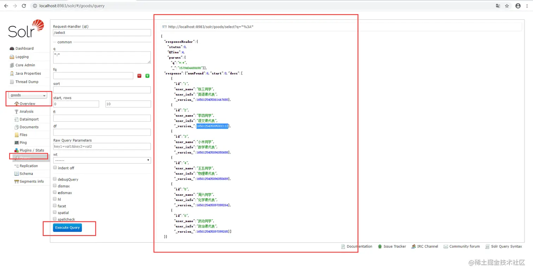533x274 pixels.
Task: Open the Logging menu item
Action: [x=22, y=57]
